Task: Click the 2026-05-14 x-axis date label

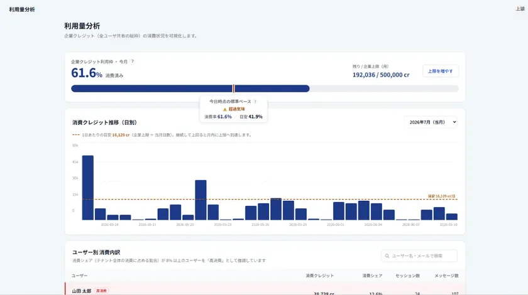Action: (110, 225)
